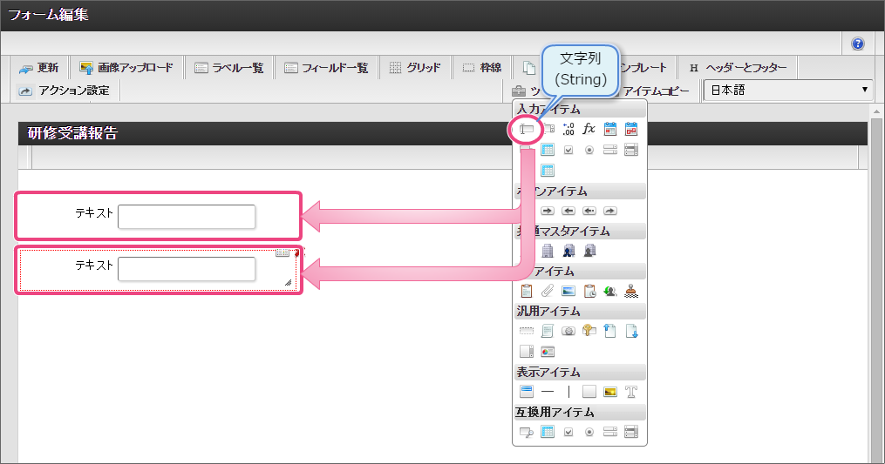The height and width of the screenshot is (464, 885).
Task: Open the フィールド一覧 list
Action: point(326,68)
